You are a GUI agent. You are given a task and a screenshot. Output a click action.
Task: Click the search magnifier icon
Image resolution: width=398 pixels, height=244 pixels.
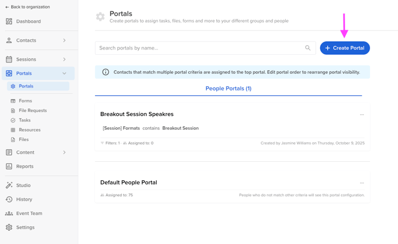[308, 48]
